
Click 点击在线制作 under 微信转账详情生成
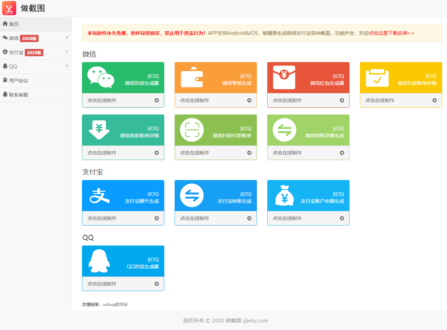coord(287,153)
